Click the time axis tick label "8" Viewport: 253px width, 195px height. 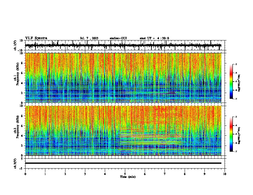point(185,174)
